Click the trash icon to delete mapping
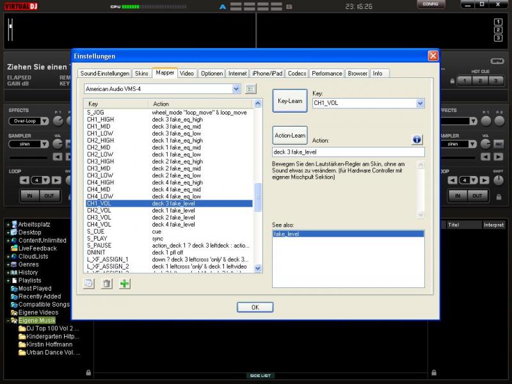Image resolution: width=512 pixels, height=384 pixels. [x=107, y=284]
